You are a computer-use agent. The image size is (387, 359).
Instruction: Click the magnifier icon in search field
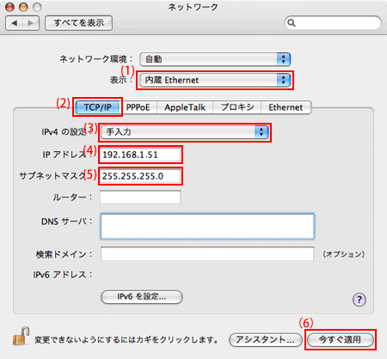point(292,23)
